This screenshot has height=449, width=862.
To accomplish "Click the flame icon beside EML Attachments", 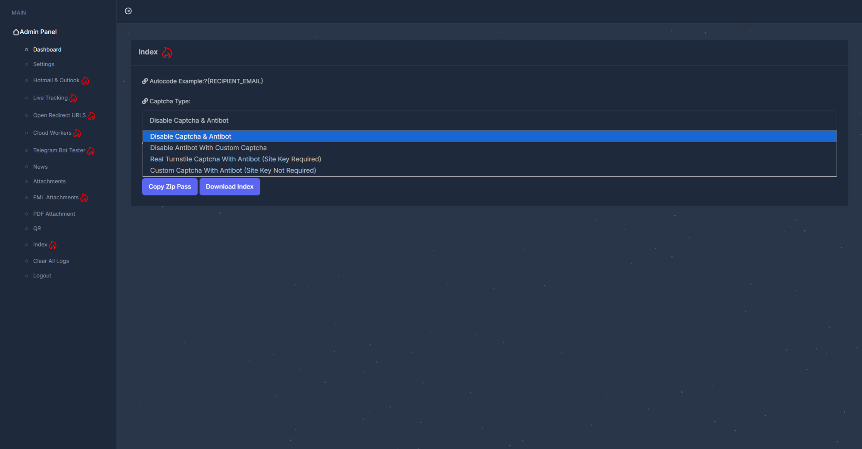I will pyautogui.click(x=84, y=198).
